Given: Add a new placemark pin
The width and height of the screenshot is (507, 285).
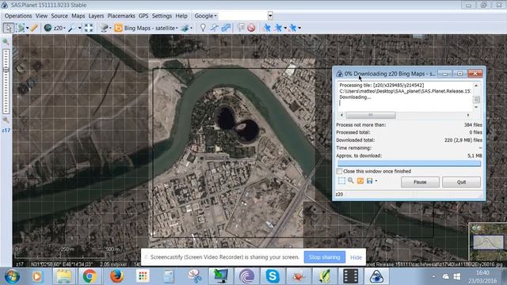Looking at the screenshot, I should (203, 28).
